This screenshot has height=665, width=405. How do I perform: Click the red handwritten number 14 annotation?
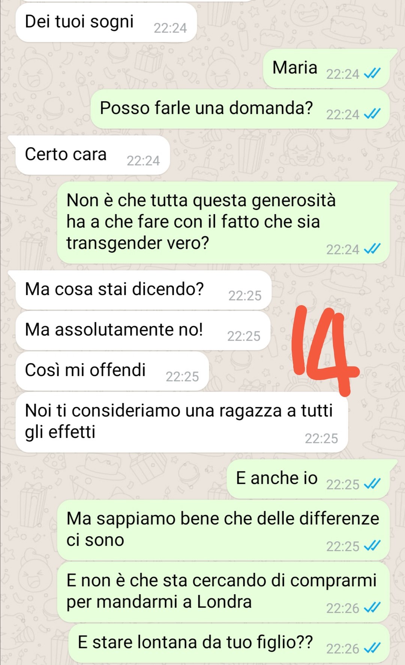click(x=324, y=350)
